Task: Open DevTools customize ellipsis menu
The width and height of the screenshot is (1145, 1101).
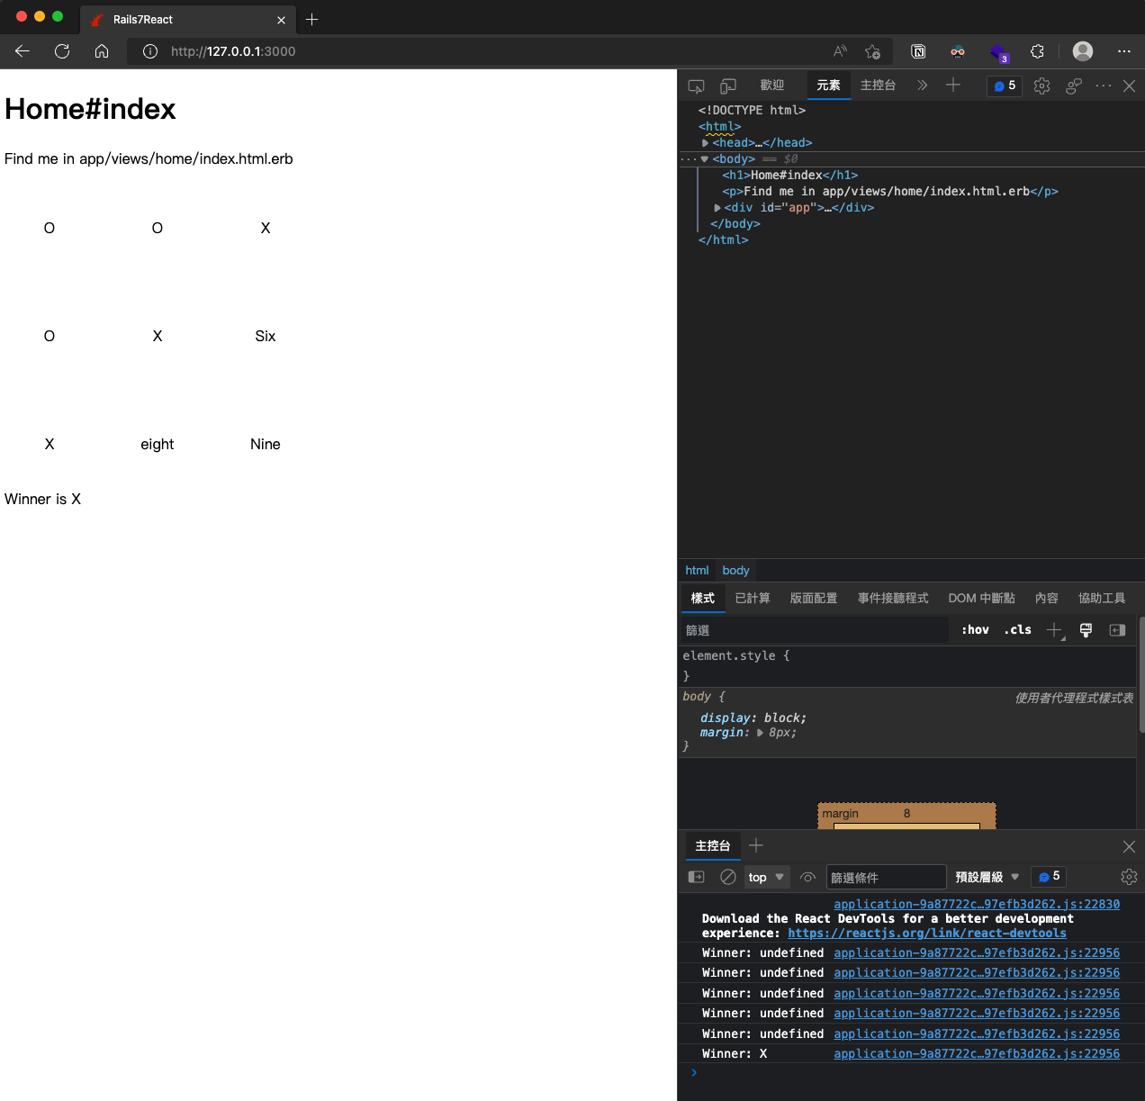Action: [x=1104, y=86]
